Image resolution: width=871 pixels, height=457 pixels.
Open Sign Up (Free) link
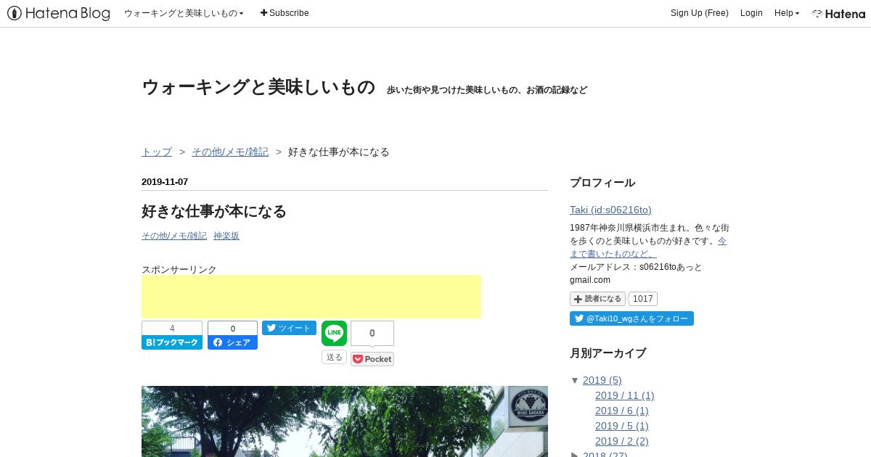point(699,13)
